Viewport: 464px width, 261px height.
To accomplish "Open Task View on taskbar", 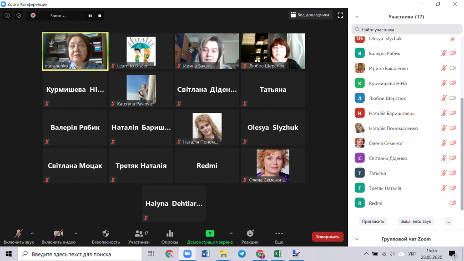I will tap(151, 254).
